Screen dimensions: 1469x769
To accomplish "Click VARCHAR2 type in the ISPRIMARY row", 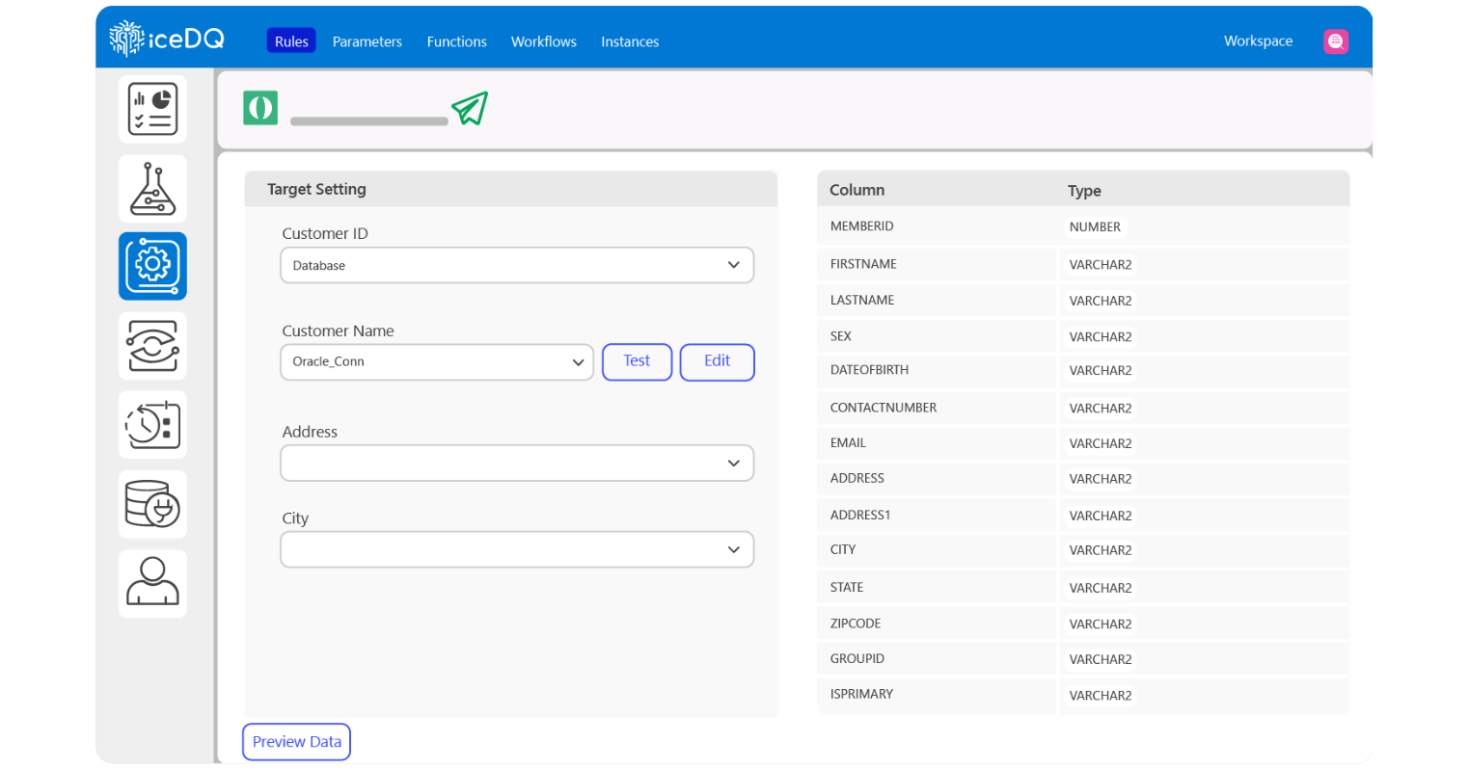I will [x=1101, y=696].
